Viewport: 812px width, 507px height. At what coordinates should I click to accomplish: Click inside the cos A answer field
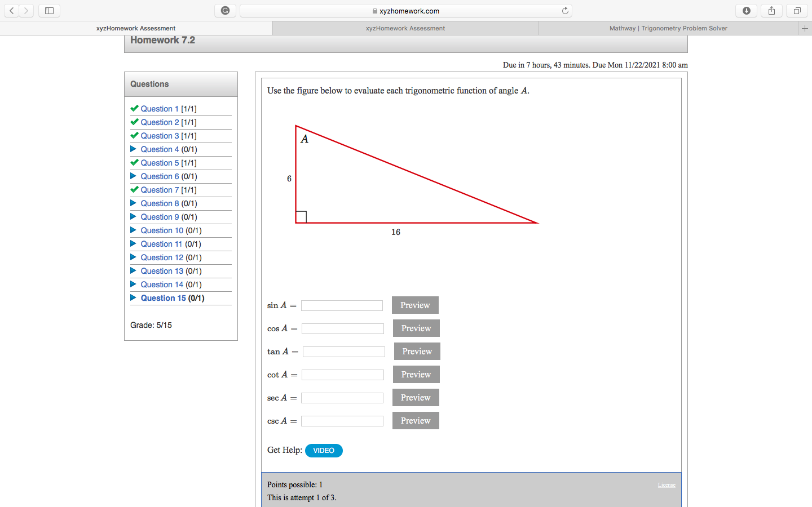point(342,328)
